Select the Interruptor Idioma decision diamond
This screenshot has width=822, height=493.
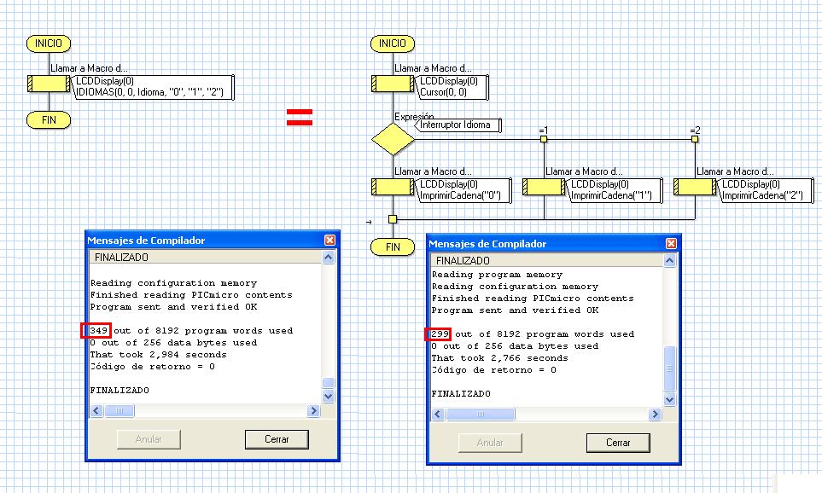coord(393,139)
